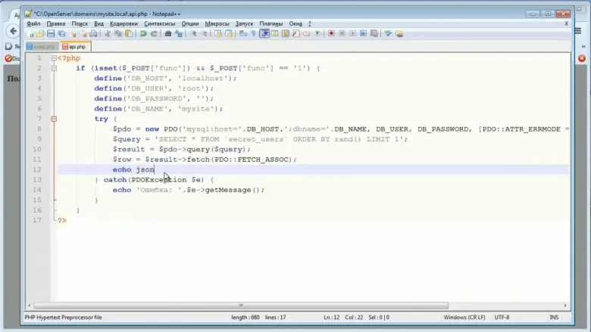The image size is (591, 332).
Task: Click the Run macro multiple times icon
Action: [363, 34]
